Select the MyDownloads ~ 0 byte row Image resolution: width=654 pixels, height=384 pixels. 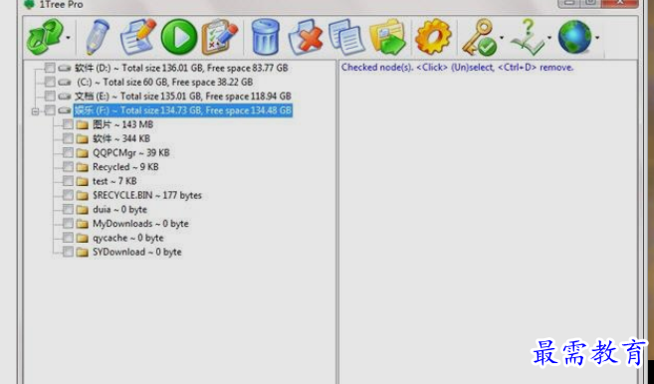[140, 224]
